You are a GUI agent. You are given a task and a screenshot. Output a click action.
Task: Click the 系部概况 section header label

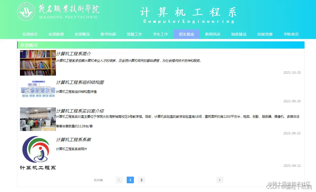tap(29, 45)
